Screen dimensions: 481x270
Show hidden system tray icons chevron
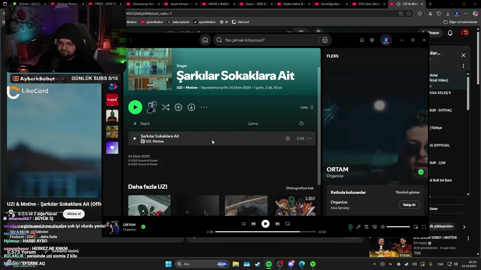coord(374,264)
